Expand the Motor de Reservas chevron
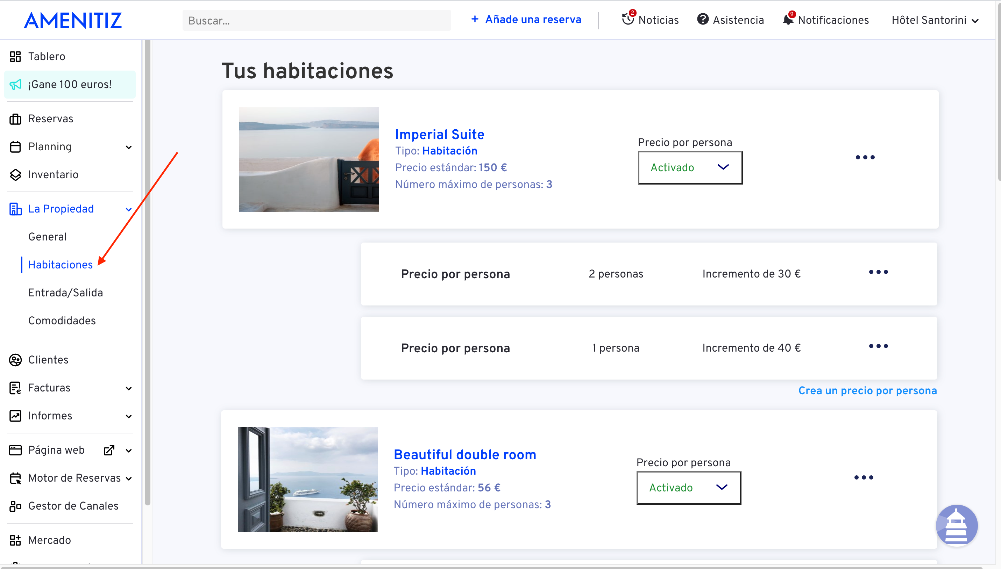Viewport: 1001px width, 569px height. click(129, 479)
